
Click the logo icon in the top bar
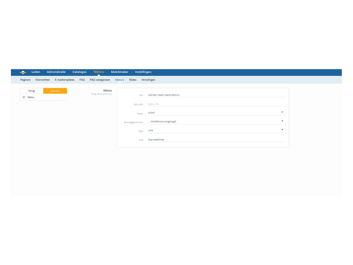23,72
